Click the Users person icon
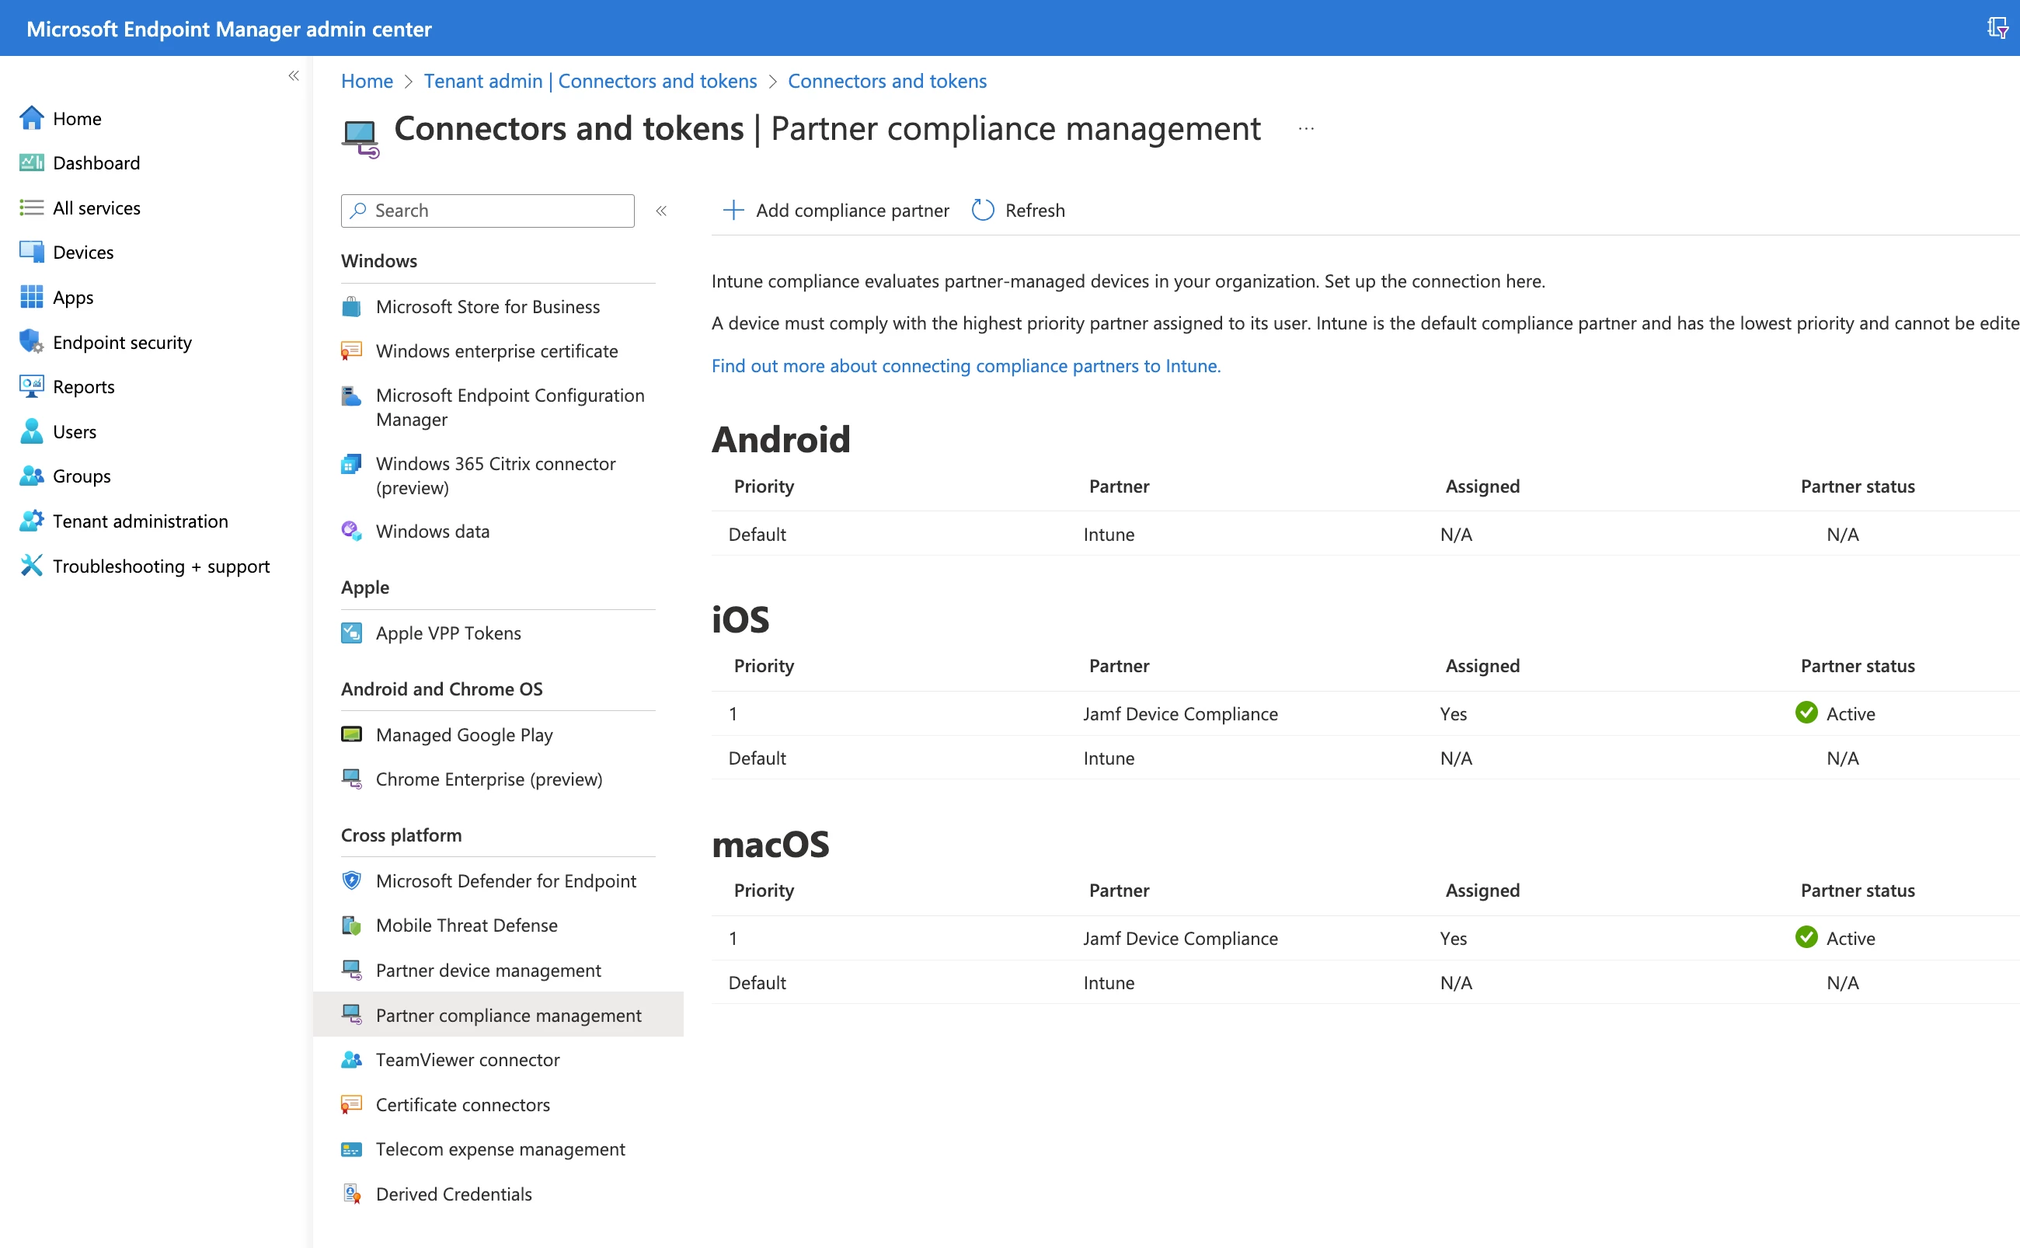This screenshot has width=2020, height=1248. coord(31,432)
